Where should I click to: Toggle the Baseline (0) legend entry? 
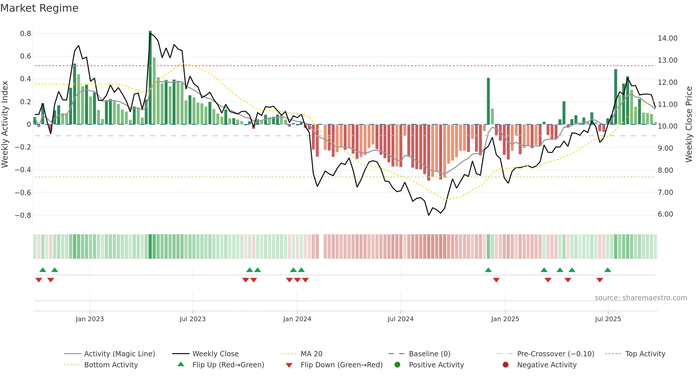[419, 354]
